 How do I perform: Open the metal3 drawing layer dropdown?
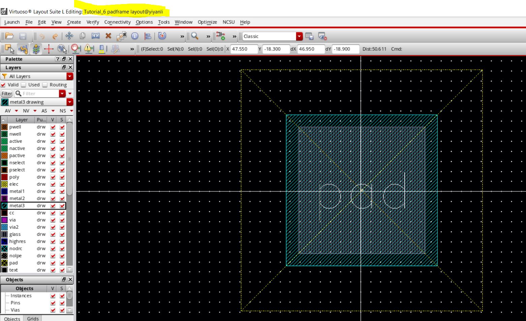point(70,102)
